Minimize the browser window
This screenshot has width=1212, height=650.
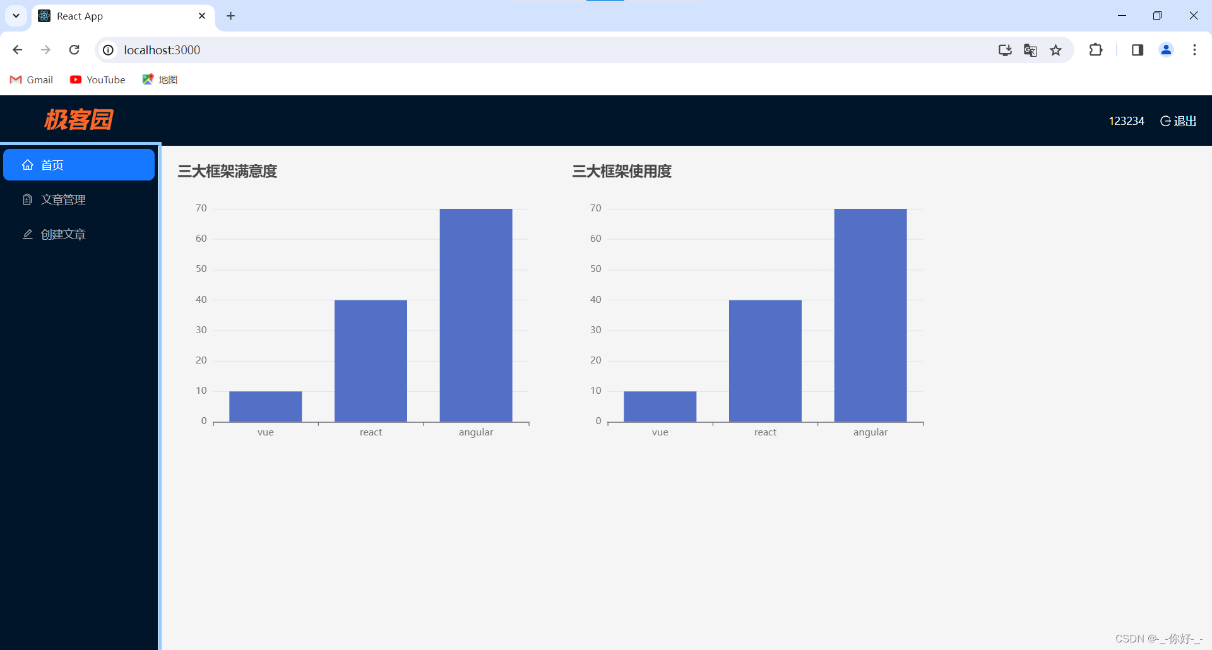coord(1122,16)
